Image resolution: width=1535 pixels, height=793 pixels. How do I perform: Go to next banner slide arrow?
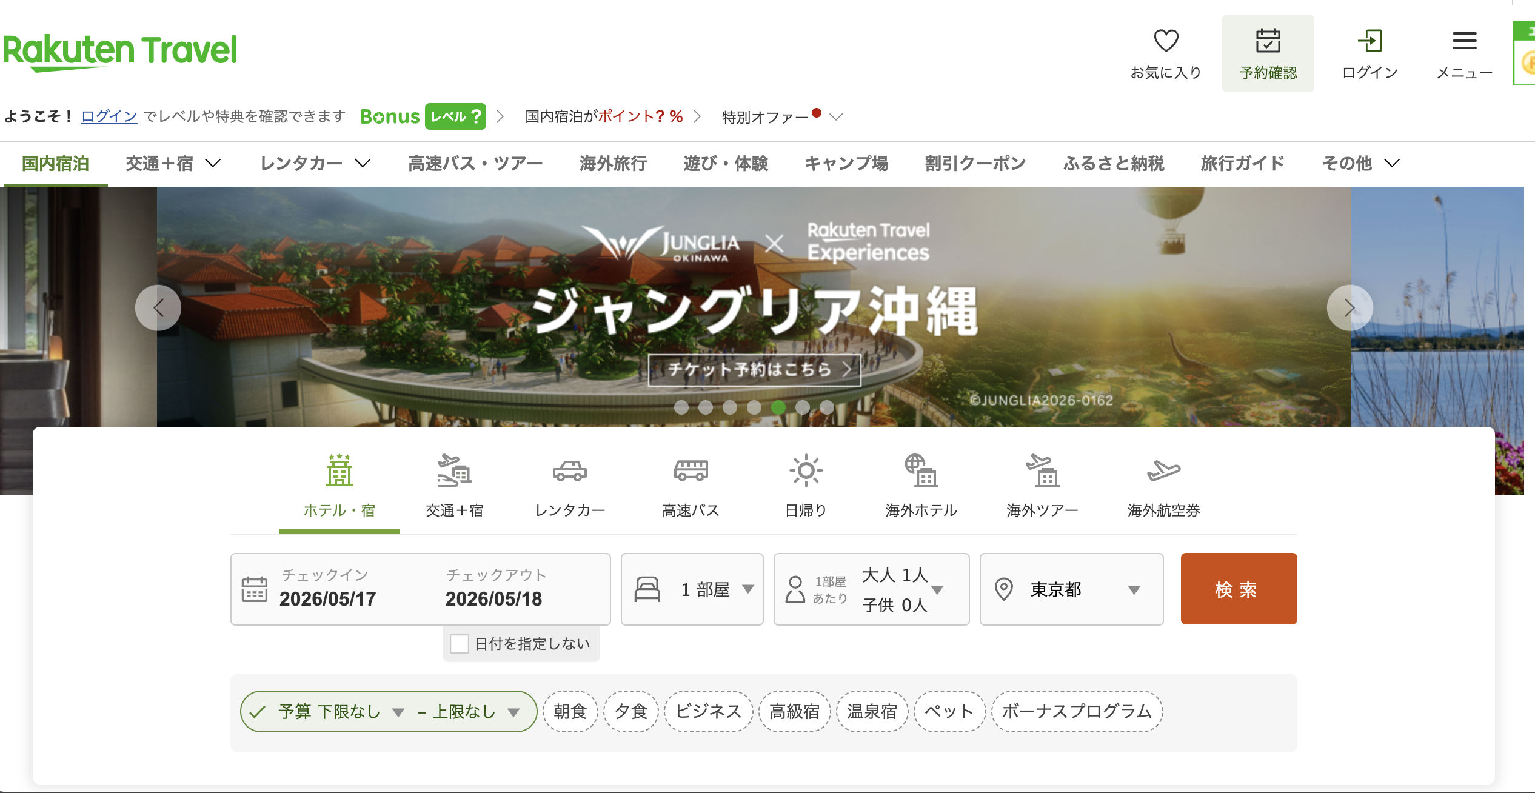1350,308
